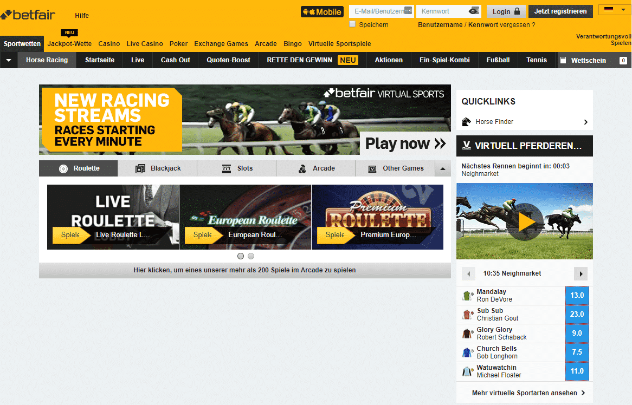This screenshot has width=632, height=405.
Task: Collapse the games panel with up arrow
Action: click(442, 169)
